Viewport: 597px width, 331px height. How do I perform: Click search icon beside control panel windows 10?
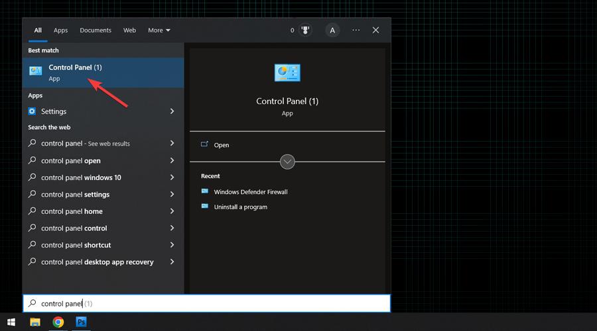(x=33, y=177)
